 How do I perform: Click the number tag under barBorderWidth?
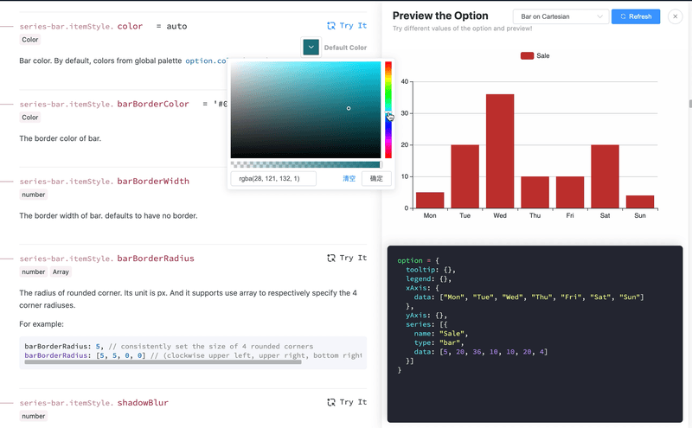[x=34, y=195]
